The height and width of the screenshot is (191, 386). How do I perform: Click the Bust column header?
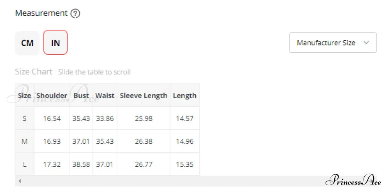pyautogui.click(x=81, y=95)
